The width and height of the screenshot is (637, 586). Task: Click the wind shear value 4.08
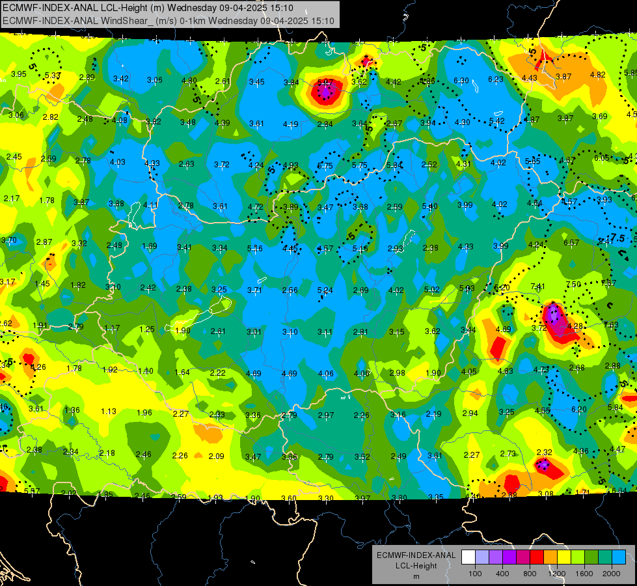coord(120,120)
